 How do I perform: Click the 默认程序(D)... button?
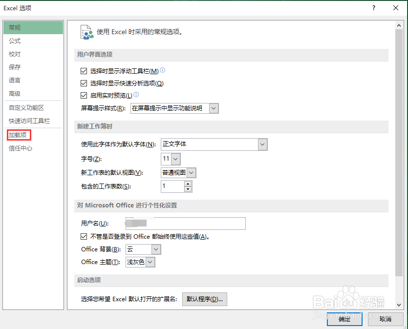[205, 299]
